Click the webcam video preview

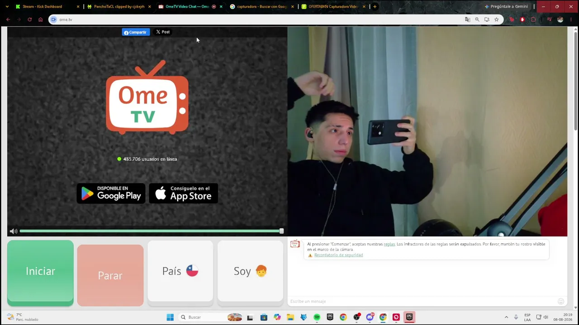point(427,131)
